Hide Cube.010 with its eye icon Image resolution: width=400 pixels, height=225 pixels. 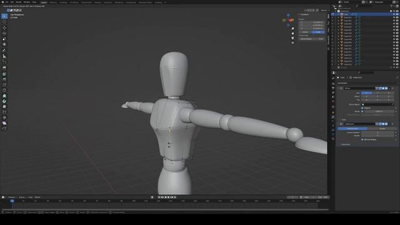pos(394,46)
